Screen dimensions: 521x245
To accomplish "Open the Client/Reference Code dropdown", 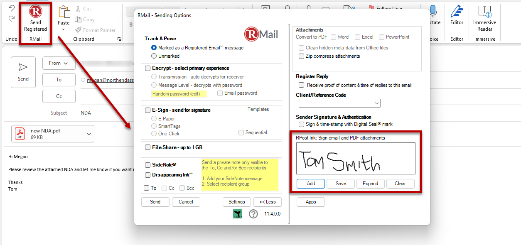I will pos(376,103).
